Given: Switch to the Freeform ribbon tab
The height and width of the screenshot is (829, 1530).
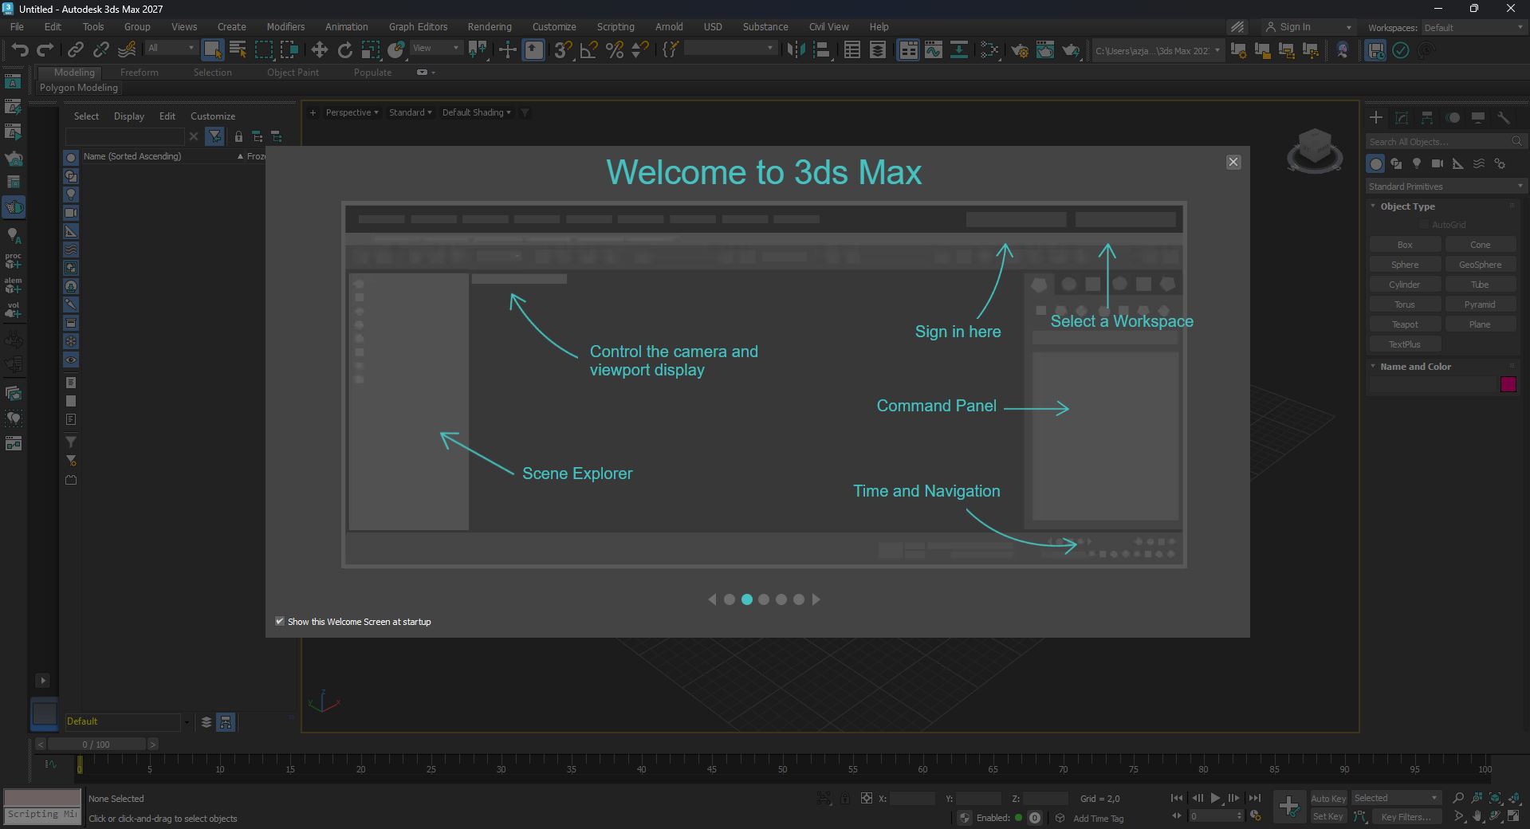Looking at the screenshot, I should [140, 73].
